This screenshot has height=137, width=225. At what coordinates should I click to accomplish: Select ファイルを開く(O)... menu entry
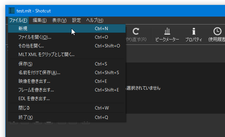[67, 37]
